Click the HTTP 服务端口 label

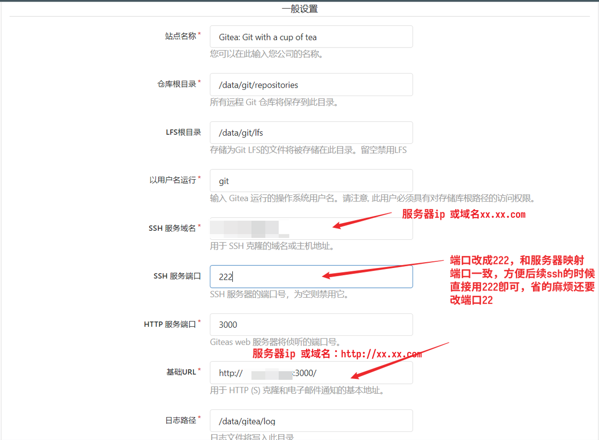170,324
